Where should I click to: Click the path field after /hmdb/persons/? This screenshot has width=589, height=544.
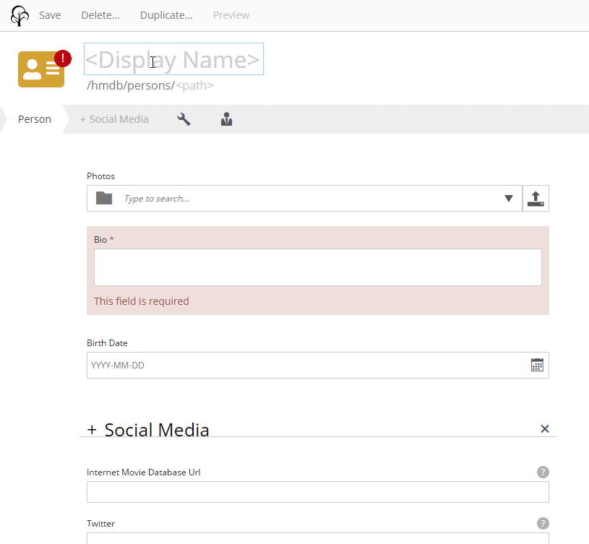194,85
